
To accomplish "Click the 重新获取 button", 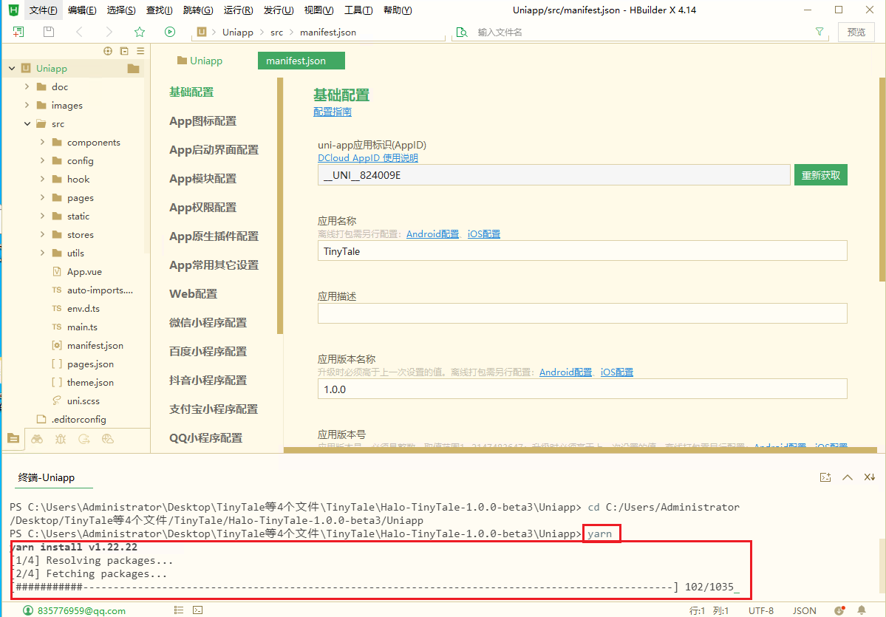I will 820,175.
